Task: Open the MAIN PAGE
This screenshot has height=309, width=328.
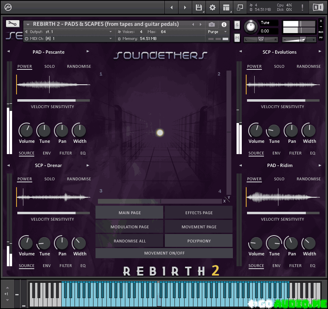Action: click(129, 213)
